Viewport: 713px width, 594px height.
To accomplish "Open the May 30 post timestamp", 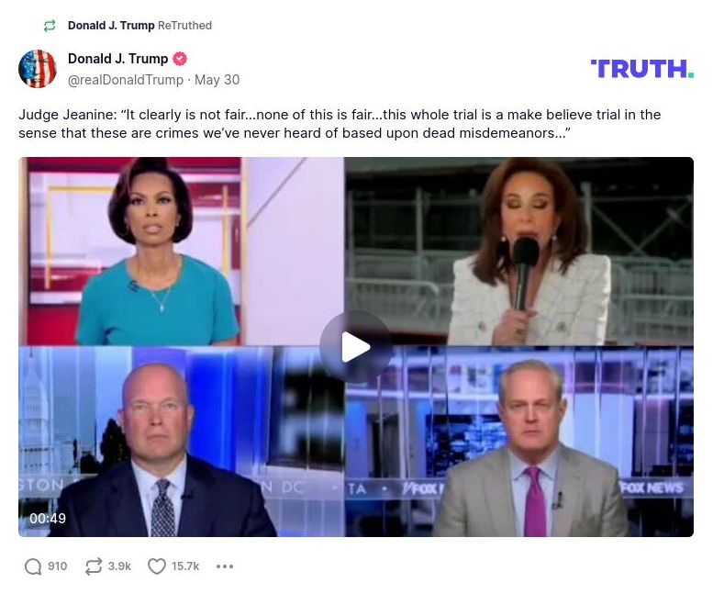I will pos(217,80).
